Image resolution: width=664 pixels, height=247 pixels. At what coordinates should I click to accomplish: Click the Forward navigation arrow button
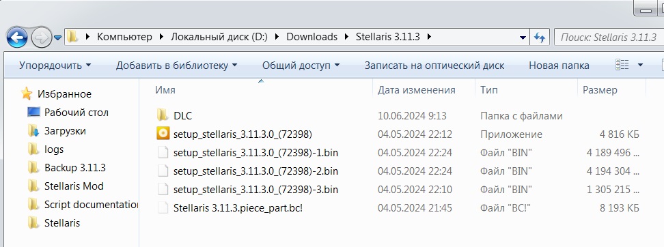click(x=41, y=38)
